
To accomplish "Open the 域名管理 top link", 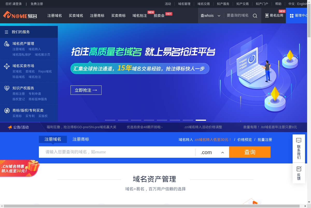I will tap(184, 4).
